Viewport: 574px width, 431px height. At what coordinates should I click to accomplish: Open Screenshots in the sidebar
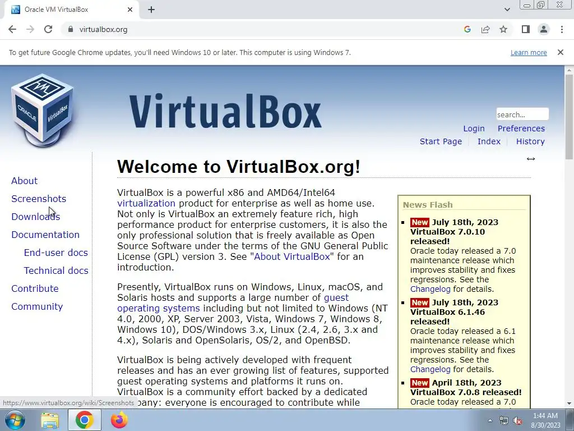pyautogui.click(x=39, y=199)
